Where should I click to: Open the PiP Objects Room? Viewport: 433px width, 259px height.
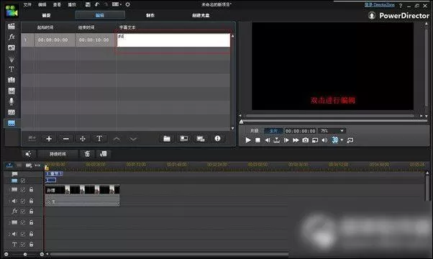click(12, 47)
